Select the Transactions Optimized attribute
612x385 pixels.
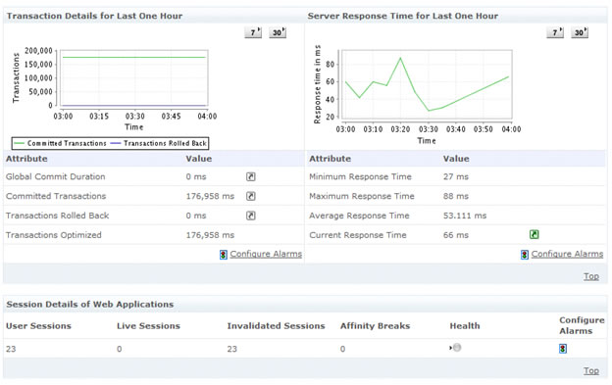pos(54,235)
